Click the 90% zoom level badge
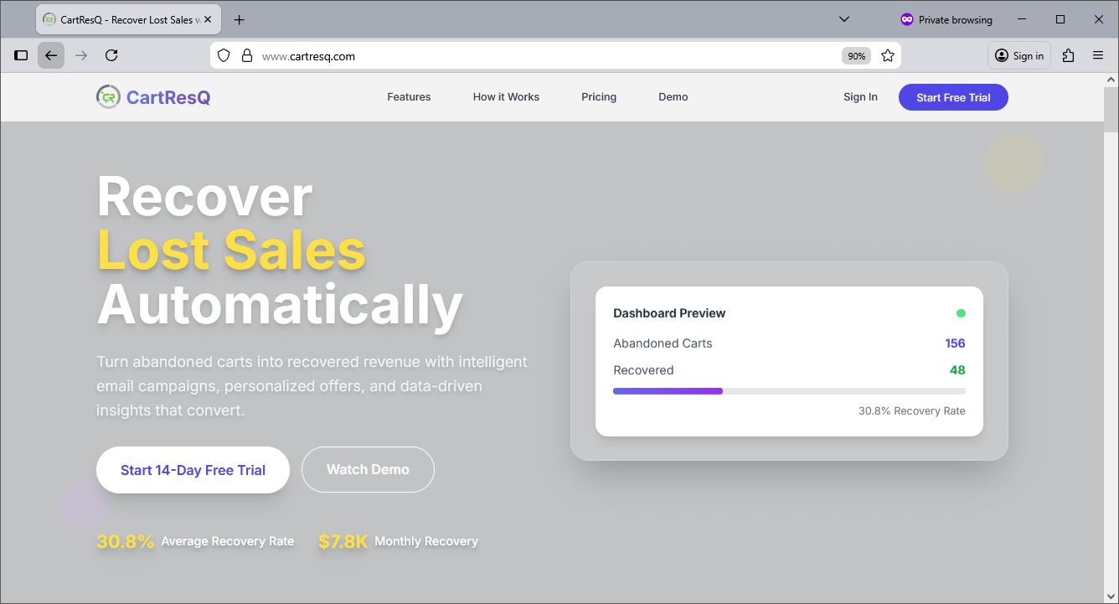This screenshot has height=604, width=1119. pyautogui.click(x=856, y=56)
